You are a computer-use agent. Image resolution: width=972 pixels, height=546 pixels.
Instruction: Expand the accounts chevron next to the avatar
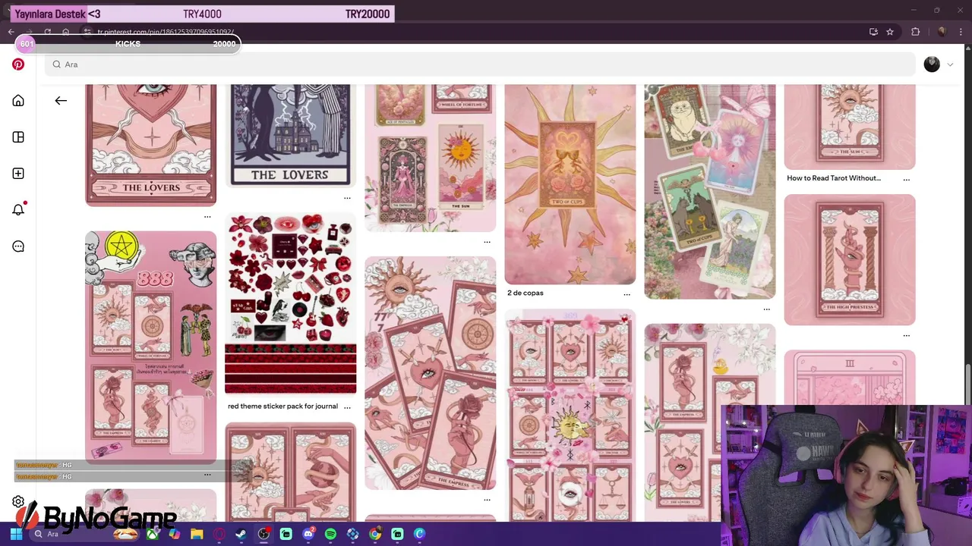pos(950,64)
